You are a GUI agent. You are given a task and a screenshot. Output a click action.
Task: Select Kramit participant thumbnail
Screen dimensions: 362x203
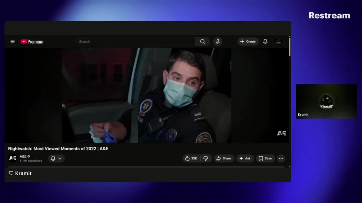(326, 101)
